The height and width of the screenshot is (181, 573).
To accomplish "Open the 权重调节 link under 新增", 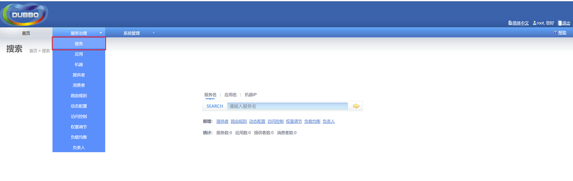I will pyautogui.click(x=294, y=121).
